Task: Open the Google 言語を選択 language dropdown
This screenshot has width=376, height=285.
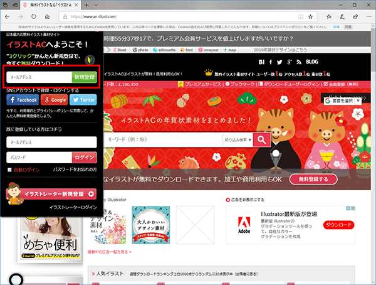Action: (x=342, y=101)
